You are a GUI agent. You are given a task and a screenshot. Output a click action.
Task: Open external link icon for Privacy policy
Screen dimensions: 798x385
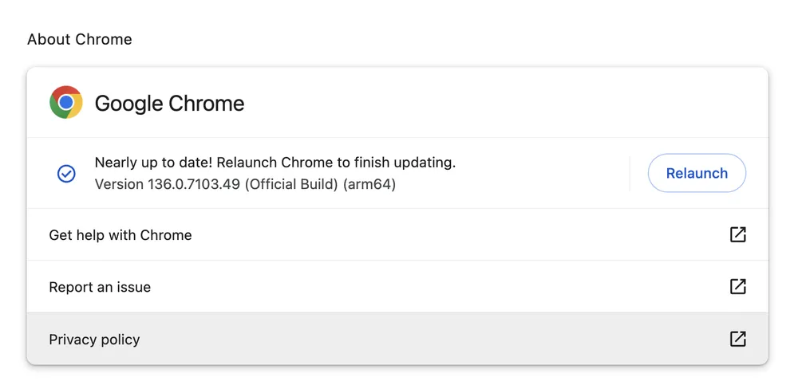point(737,339)
